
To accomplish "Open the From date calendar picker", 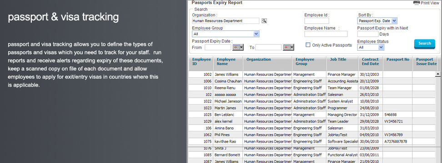I will [x=238, y=48].
